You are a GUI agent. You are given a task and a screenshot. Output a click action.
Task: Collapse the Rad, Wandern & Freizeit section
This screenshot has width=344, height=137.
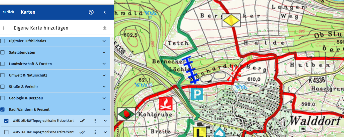coord(104,109)
